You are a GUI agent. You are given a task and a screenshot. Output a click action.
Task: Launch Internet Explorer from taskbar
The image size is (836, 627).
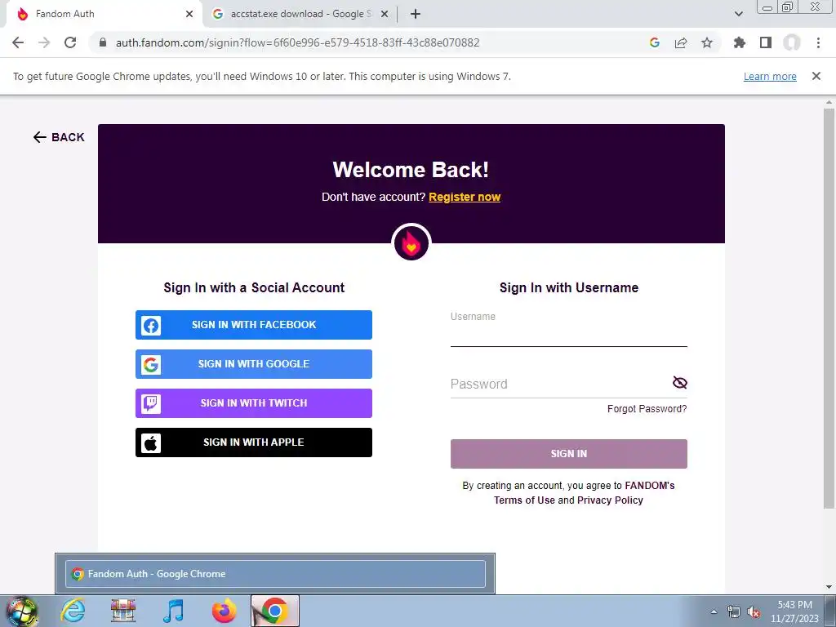pyautogui.click(x=73, y=611)
